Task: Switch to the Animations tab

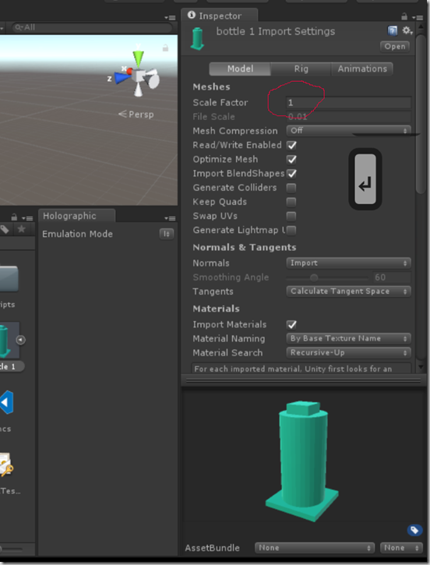Action: click(x=362, y=69)
